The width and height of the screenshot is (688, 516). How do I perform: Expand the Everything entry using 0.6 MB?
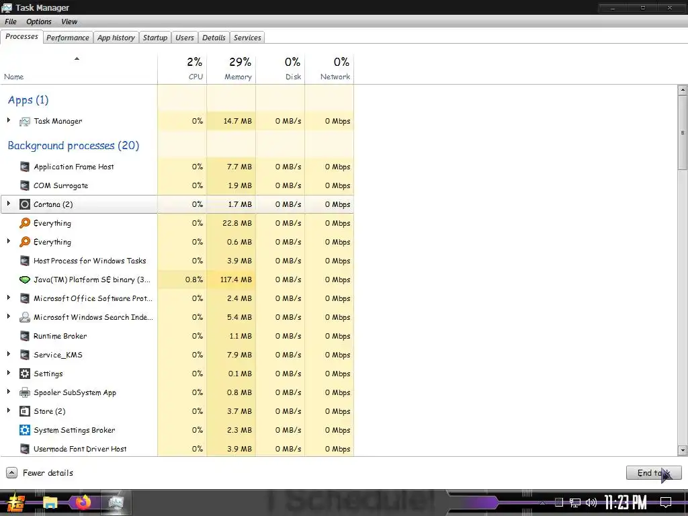8,241
